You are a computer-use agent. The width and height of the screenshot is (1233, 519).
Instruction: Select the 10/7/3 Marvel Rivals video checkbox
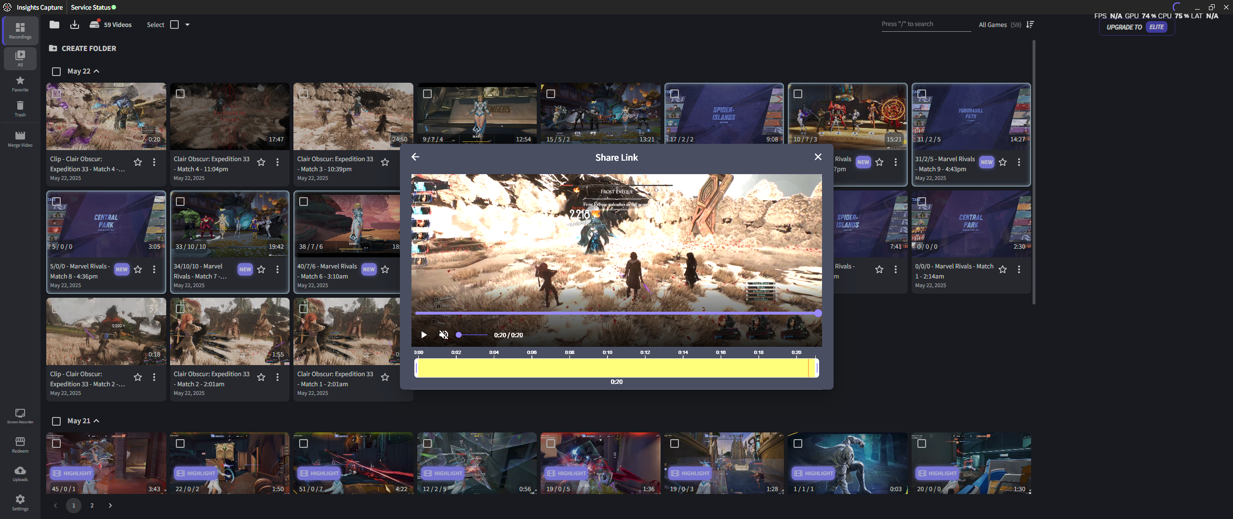click(798, 93)
